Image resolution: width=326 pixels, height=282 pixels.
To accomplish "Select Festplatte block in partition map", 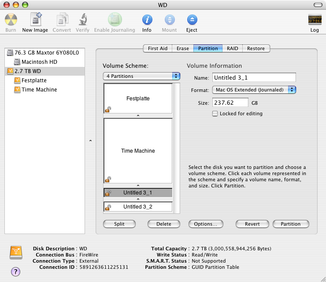I will tap(138, 99).
